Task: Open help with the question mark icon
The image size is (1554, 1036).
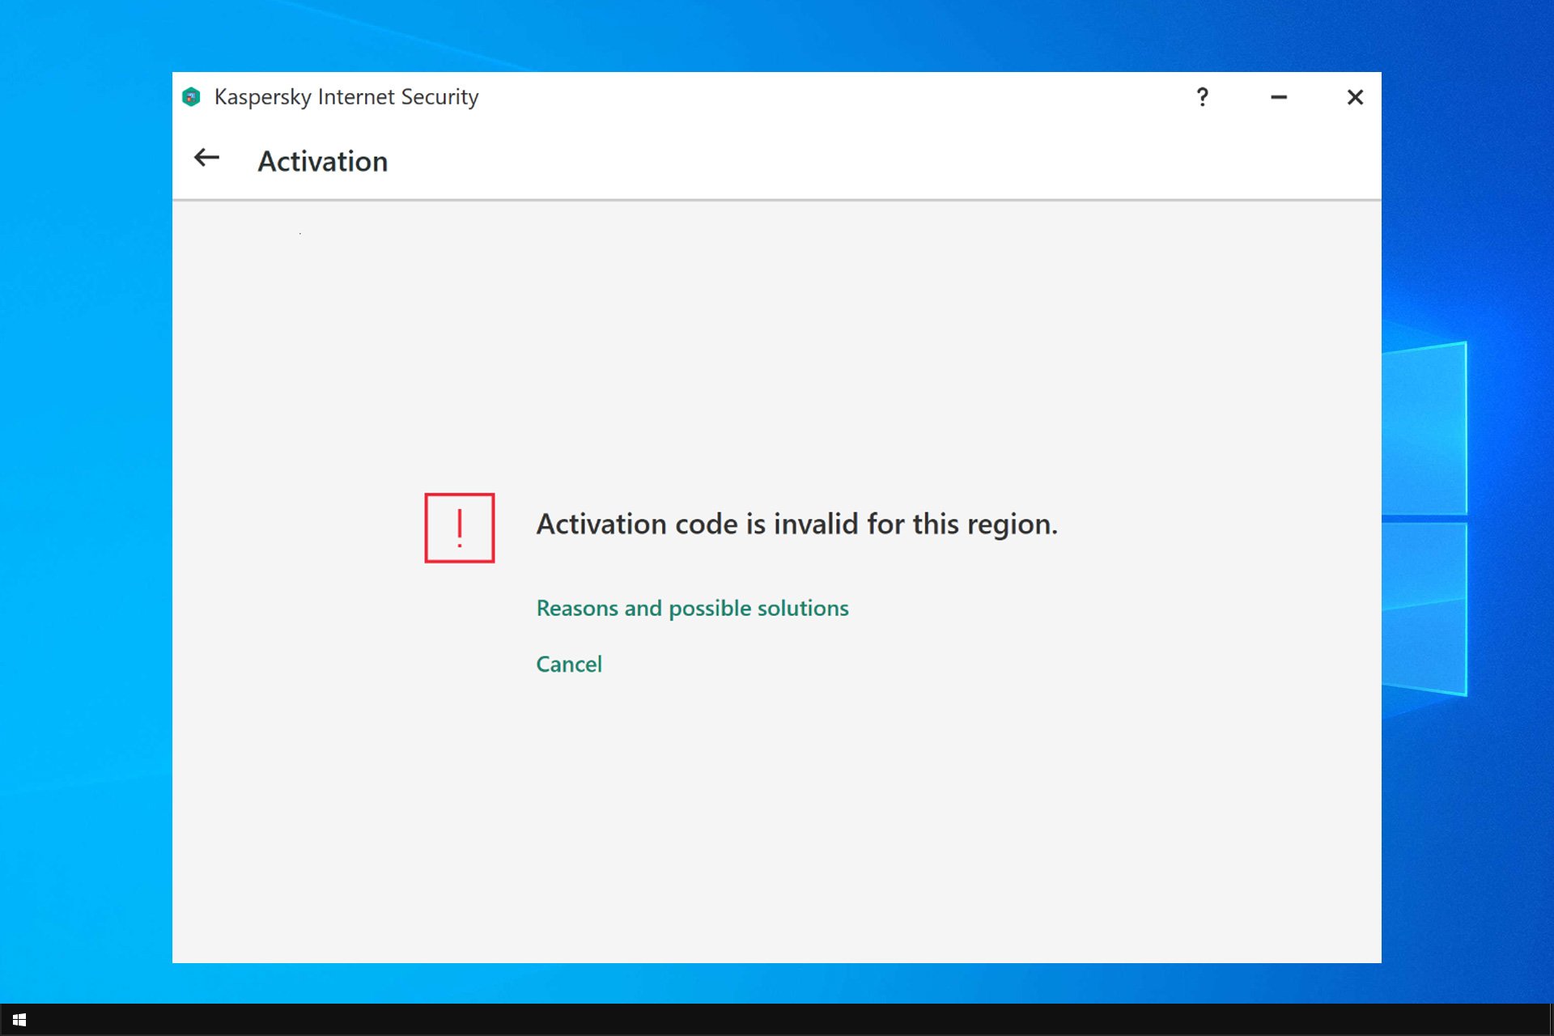Action: [1203, 97]
